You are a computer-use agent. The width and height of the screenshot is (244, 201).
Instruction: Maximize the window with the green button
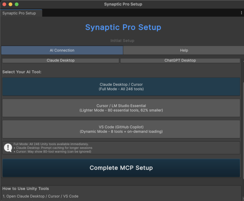(17, 4)
